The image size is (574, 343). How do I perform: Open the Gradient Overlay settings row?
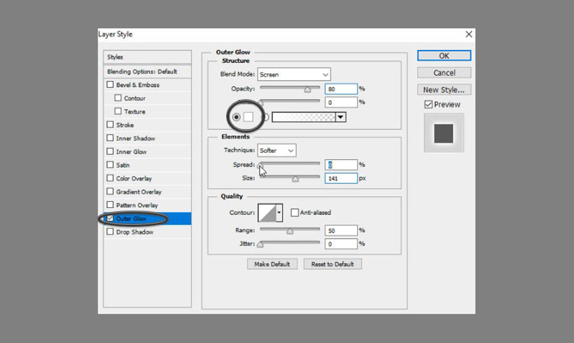click(x=147, y=192)
